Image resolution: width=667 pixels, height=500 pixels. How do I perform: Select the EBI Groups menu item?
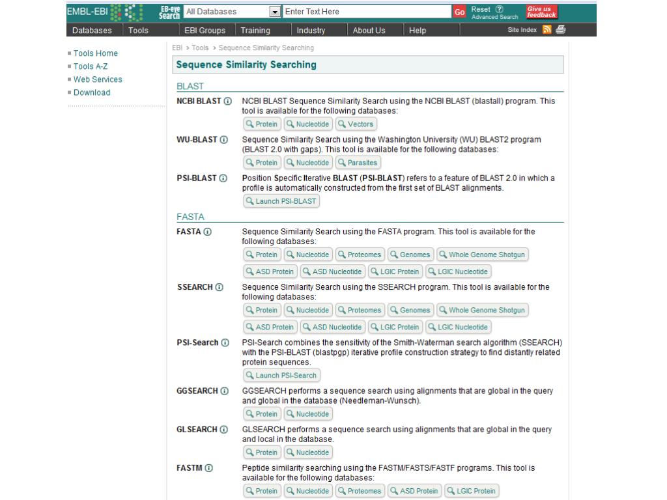[x=205, y=30]
